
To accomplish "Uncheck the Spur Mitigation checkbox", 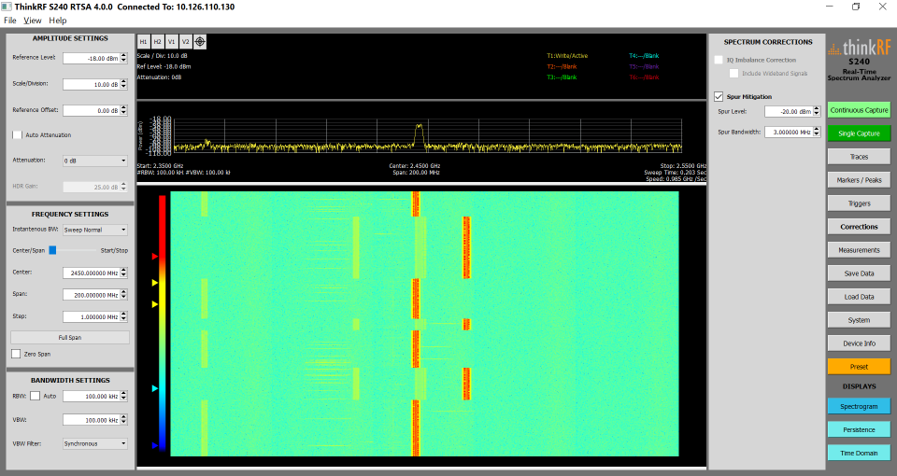I will [719, 96].
